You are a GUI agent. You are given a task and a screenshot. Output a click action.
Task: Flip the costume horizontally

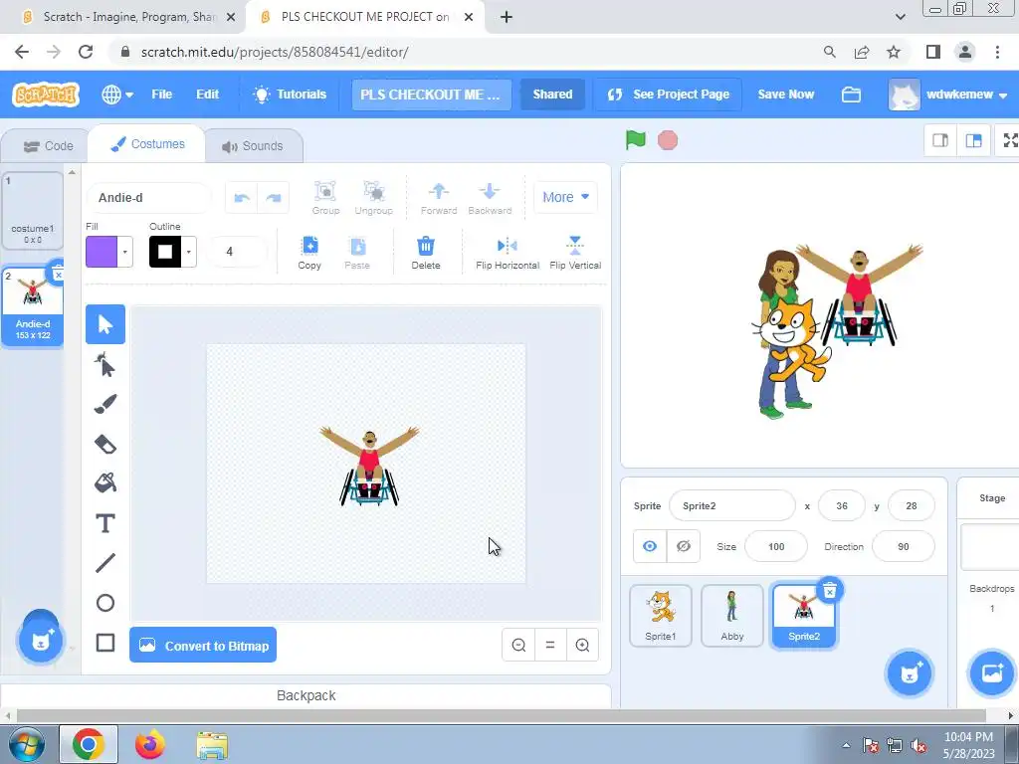508,253
